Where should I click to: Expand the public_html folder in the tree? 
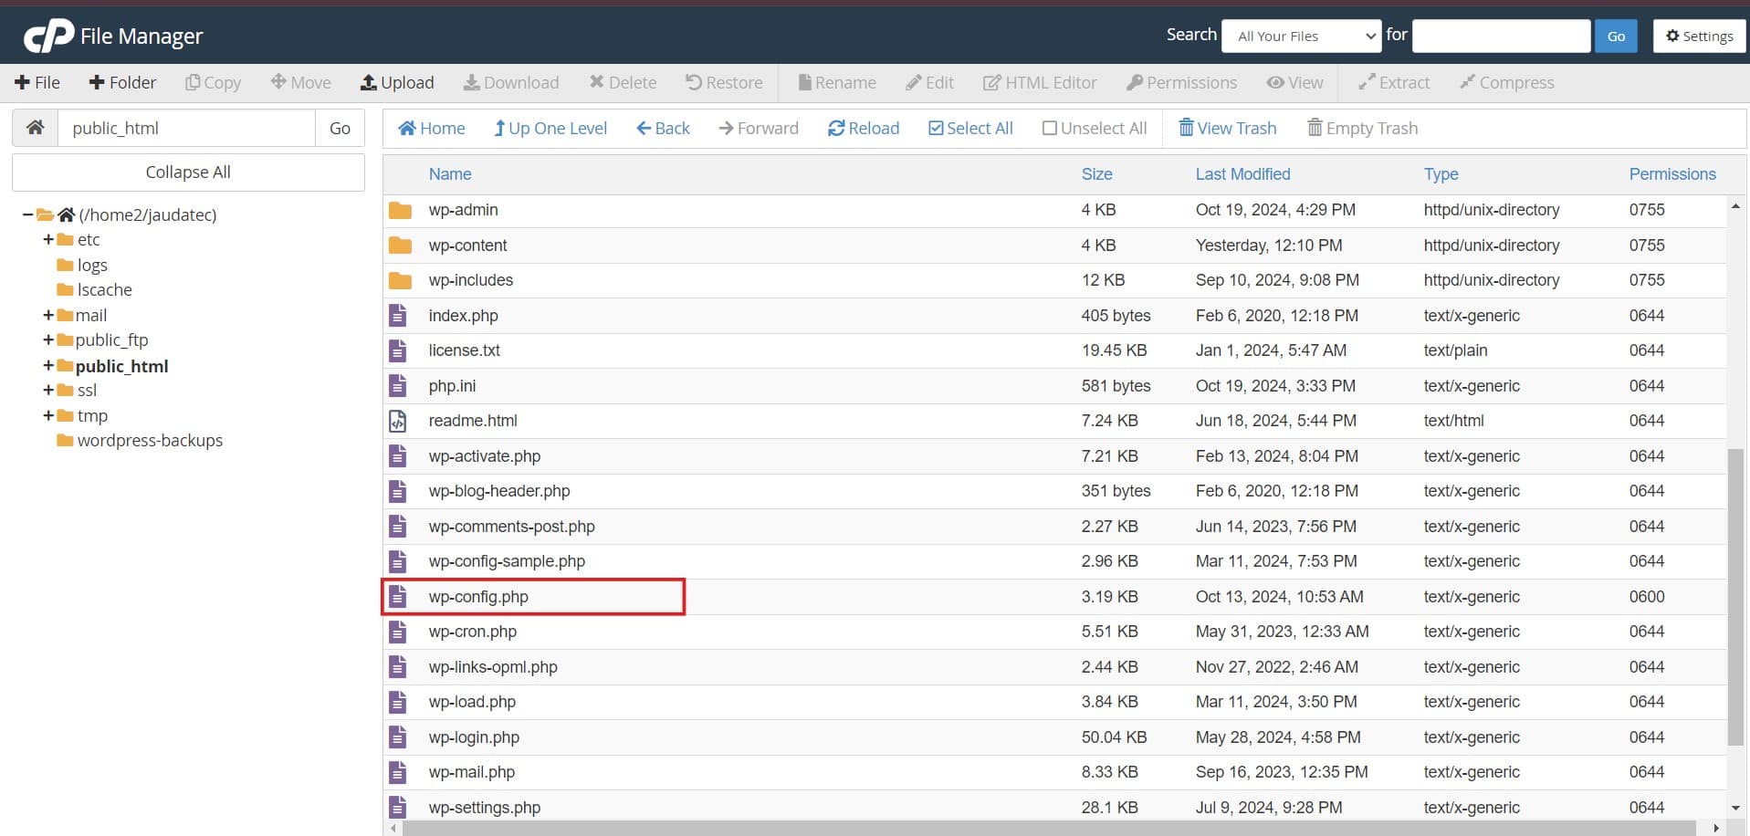tap(48, 365)
